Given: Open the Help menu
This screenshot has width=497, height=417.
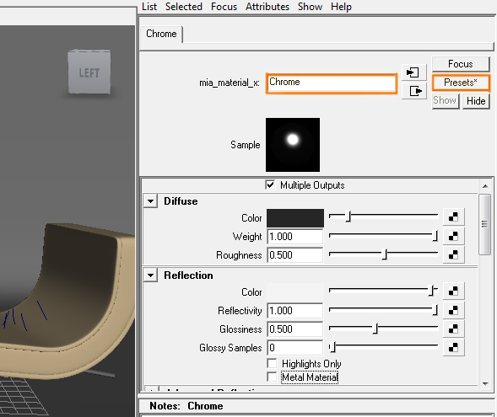Looking at the screenshot, I should (x=341, y=7).
